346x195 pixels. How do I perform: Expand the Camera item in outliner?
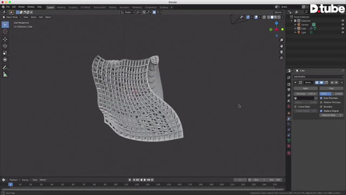pos(295,24)
